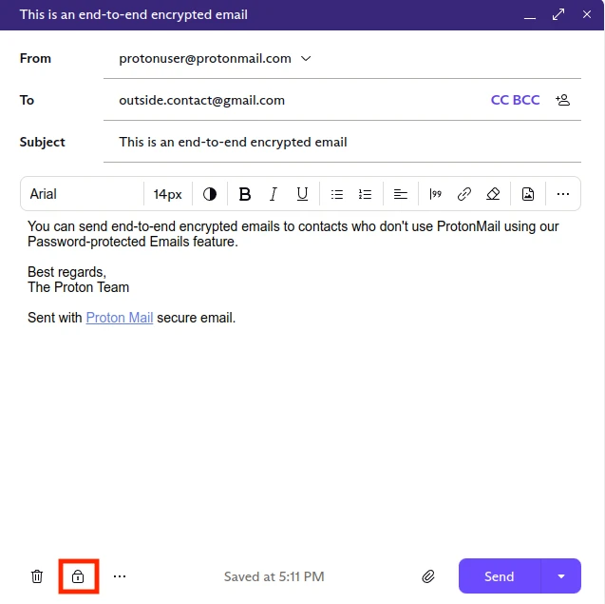Toggle bold formatting
The width and height of the screenshot is (605, 604).
245,194
